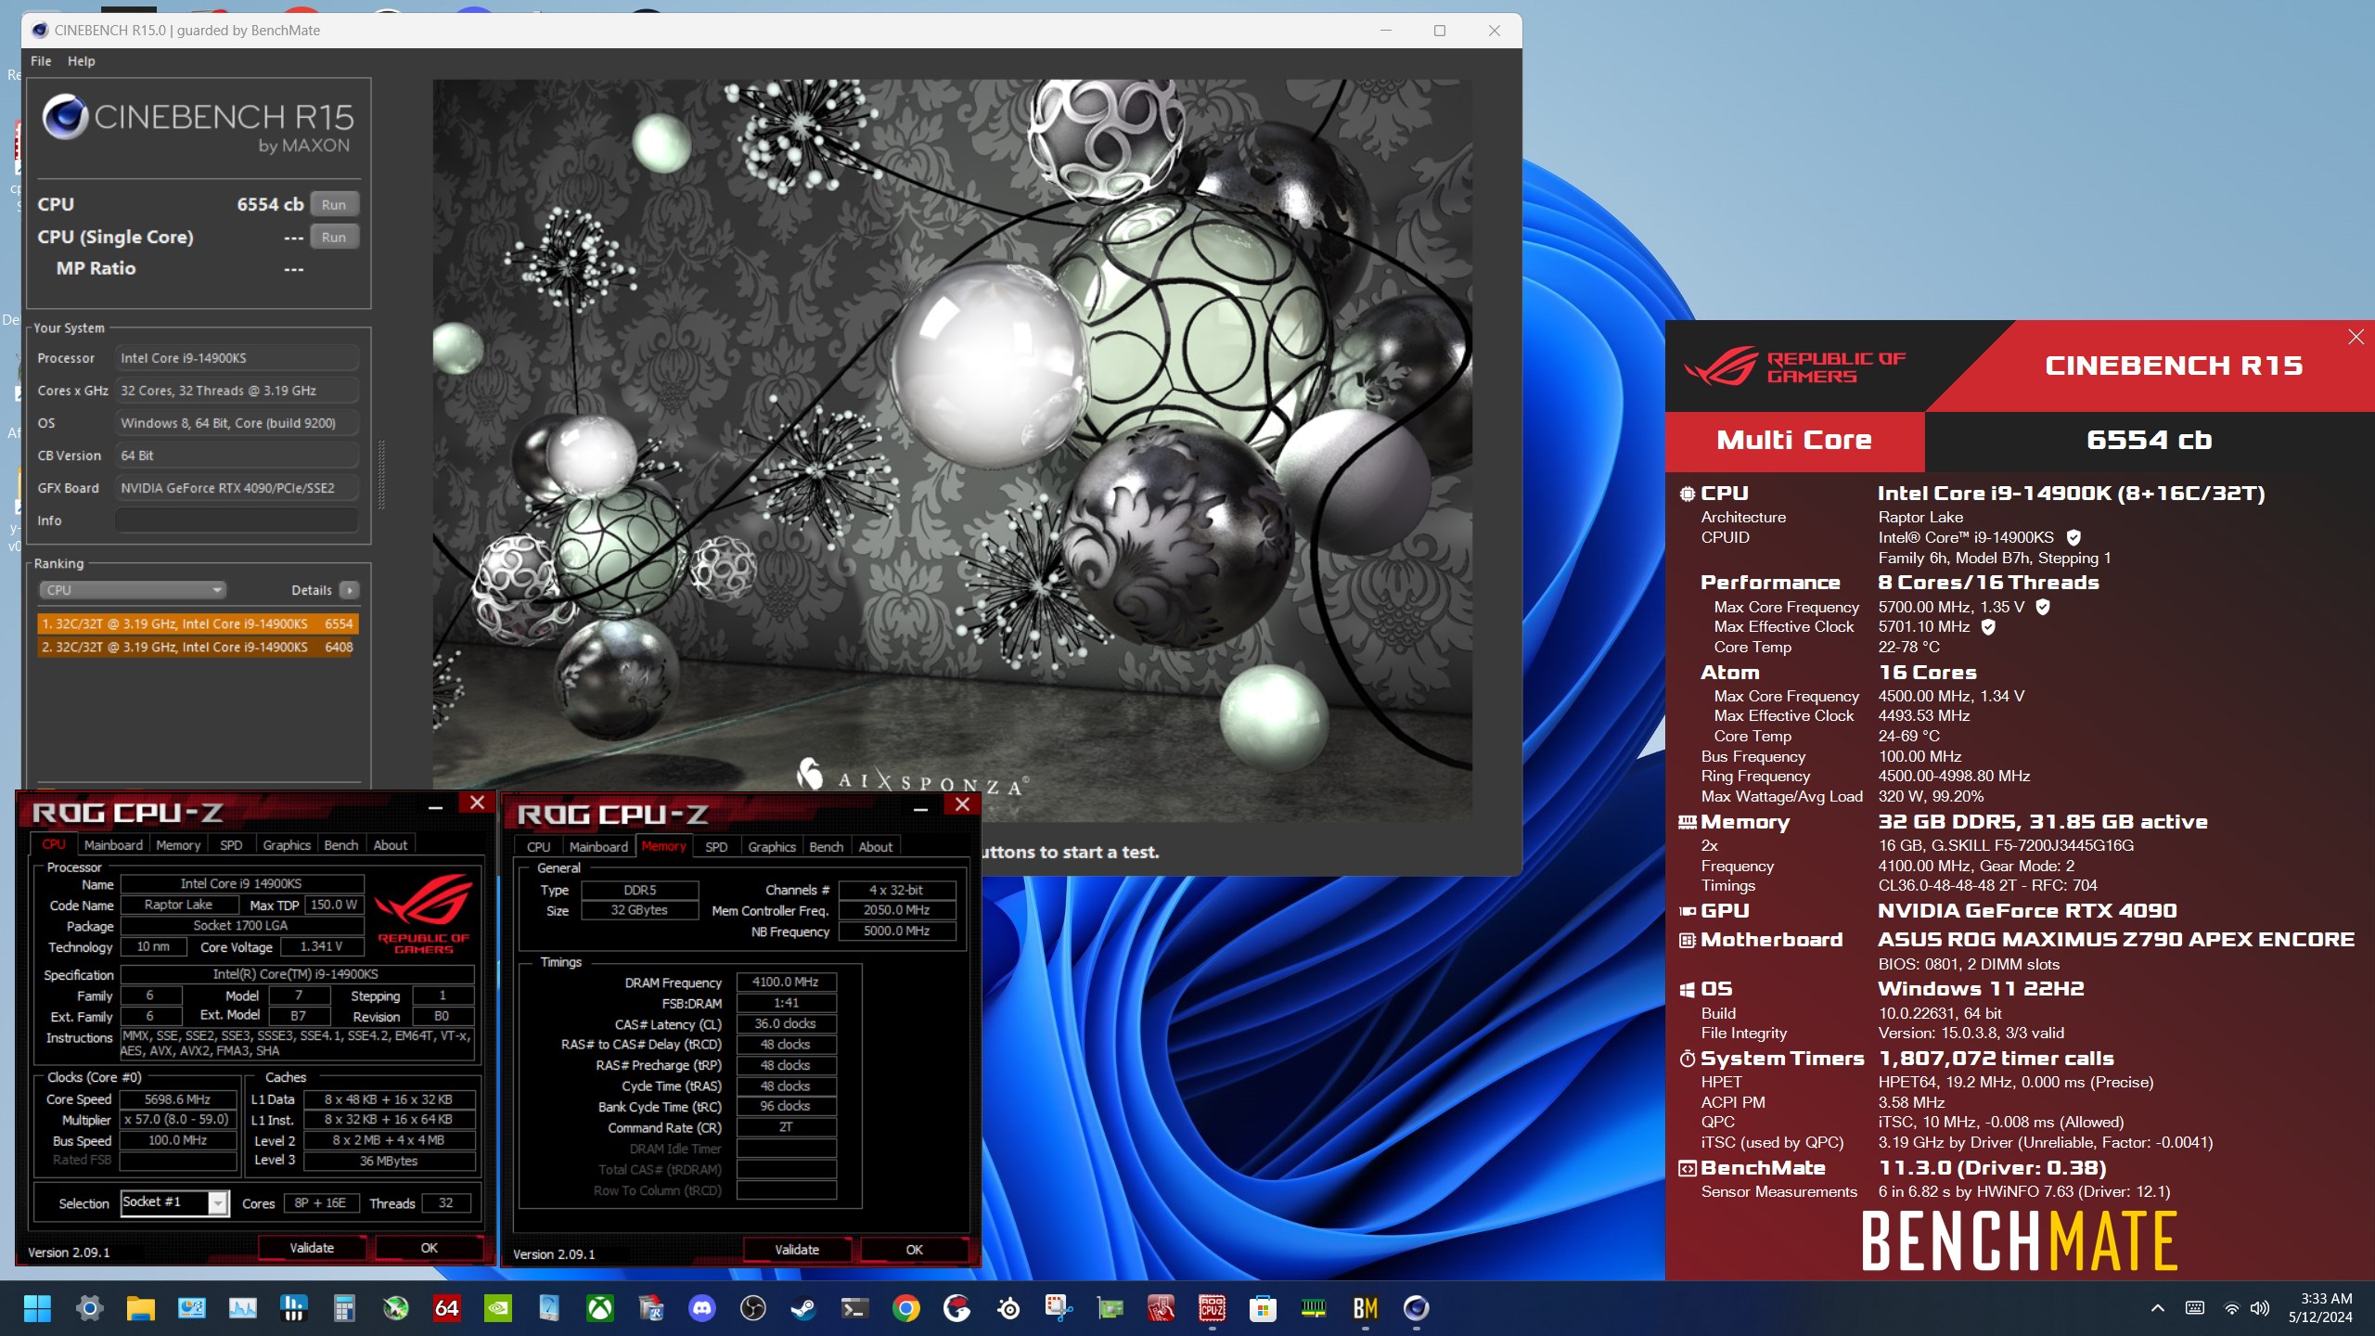Open Mainboard tab in left CPU-Z window
This screenshot has width=2375, height=1336.
[x=113, y=845]
